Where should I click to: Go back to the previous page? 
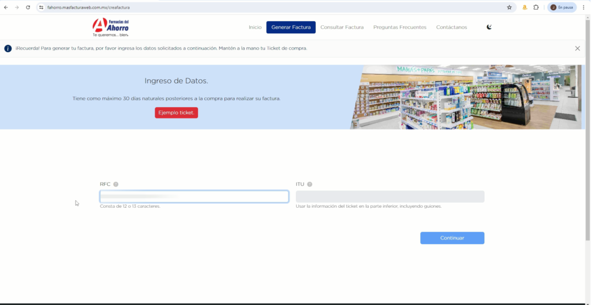point(6,7)
